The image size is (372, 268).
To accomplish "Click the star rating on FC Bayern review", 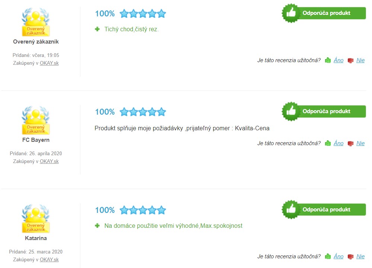I will coord(143,112).
